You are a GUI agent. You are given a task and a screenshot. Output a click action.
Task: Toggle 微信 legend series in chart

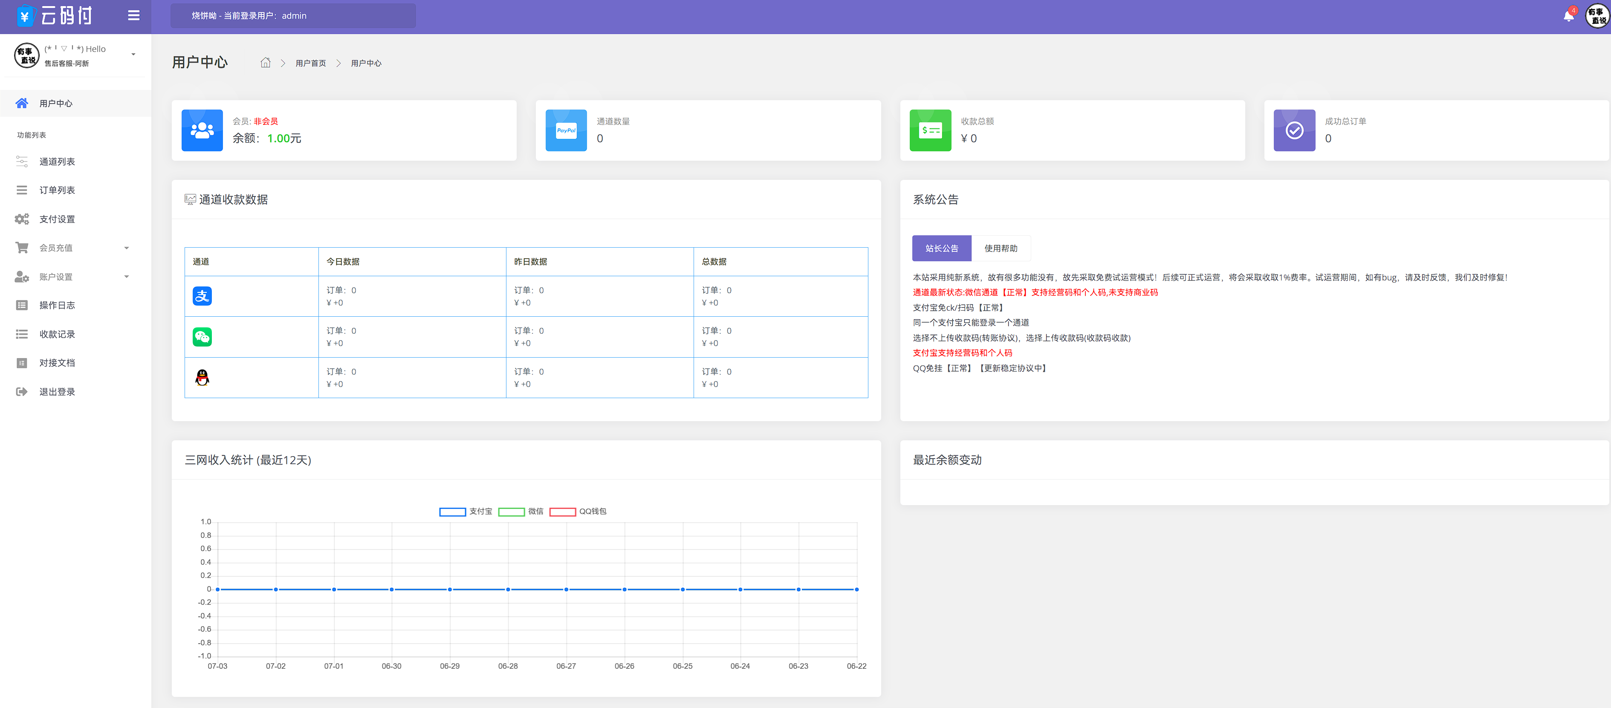[x=521, y=511]
